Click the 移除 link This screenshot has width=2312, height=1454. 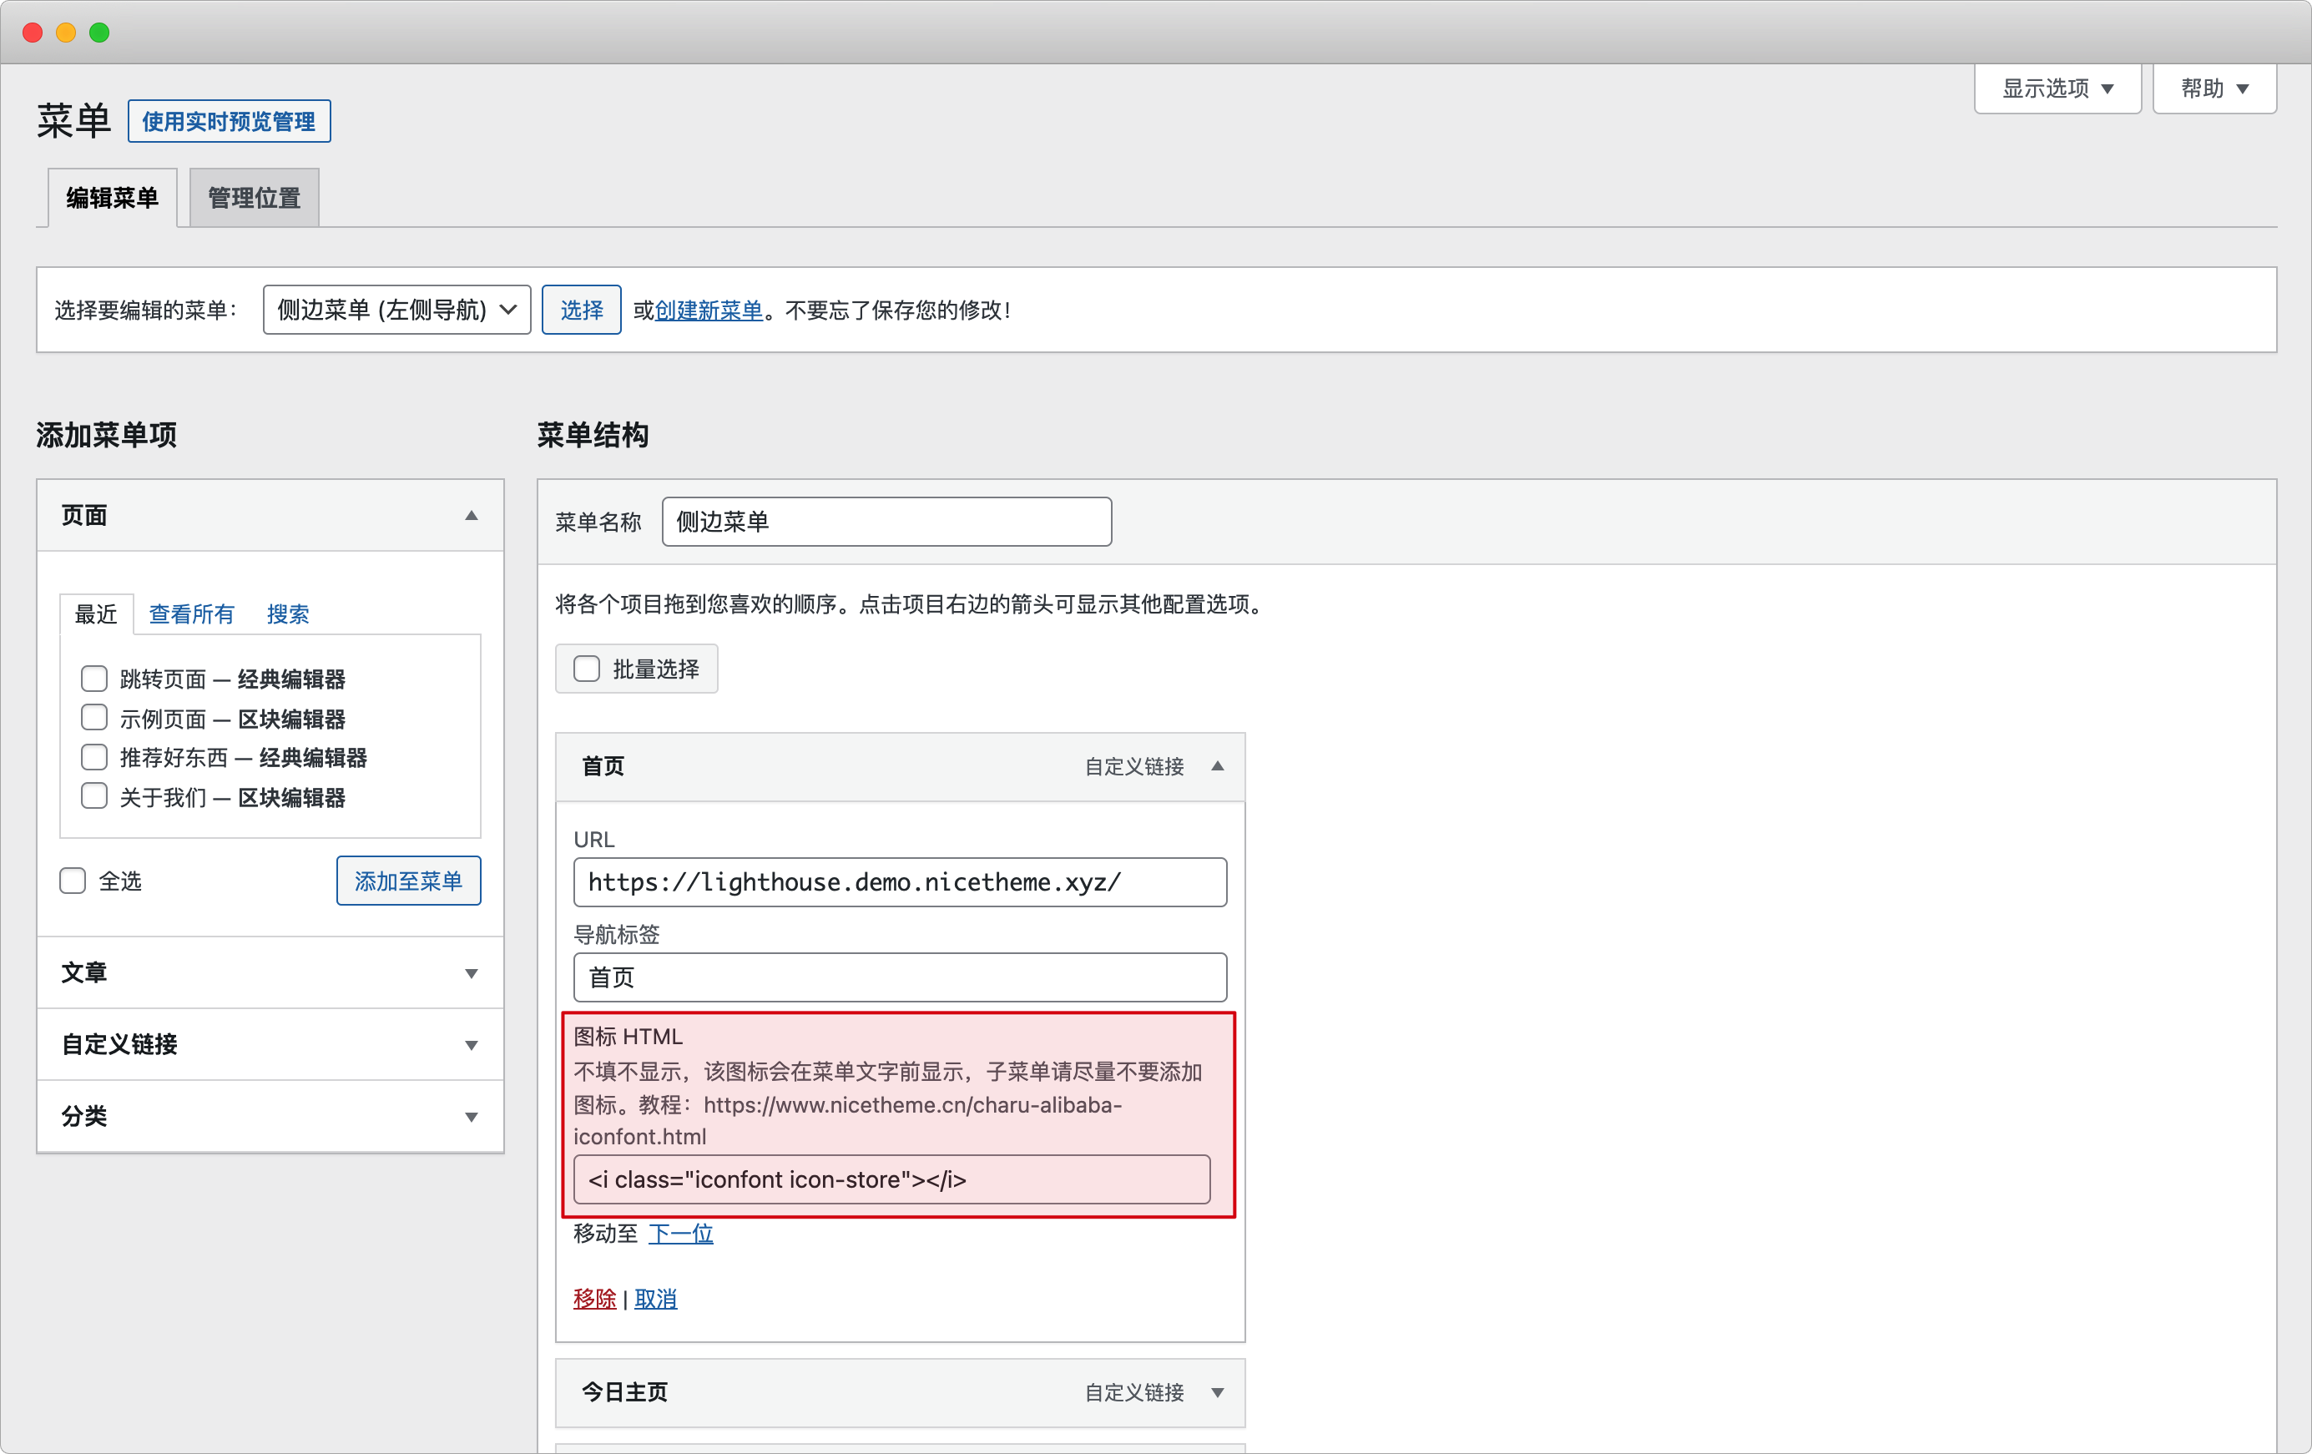[594, 1299]
